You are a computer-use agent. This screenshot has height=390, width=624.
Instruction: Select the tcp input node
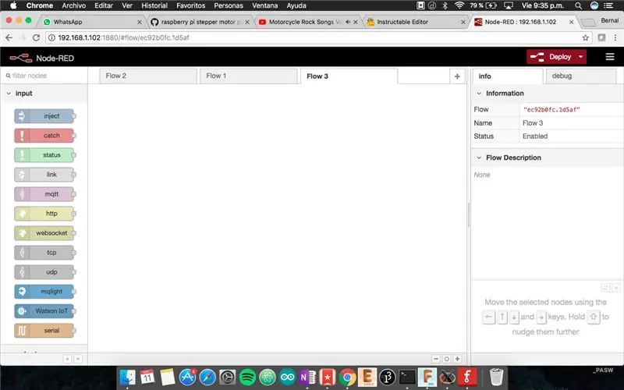[44, 252]
